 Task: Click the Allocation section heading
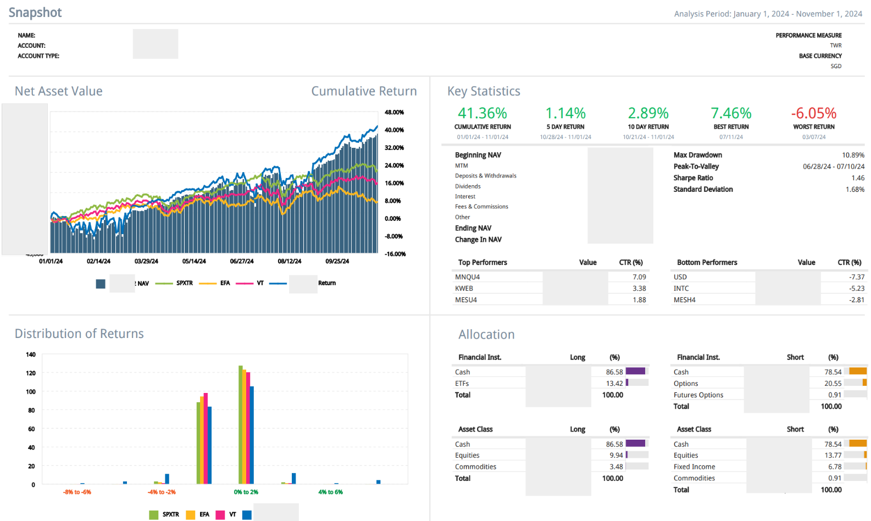click(x=486, y=335)
